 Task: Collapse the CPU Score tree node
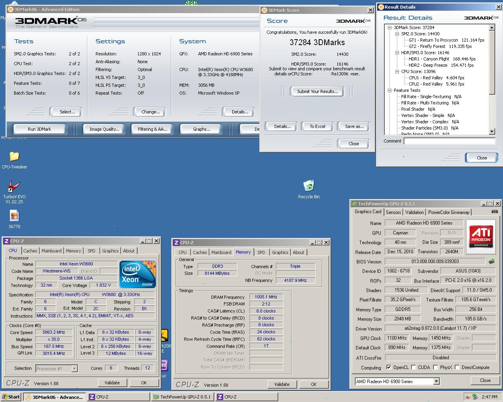[397, 71]
